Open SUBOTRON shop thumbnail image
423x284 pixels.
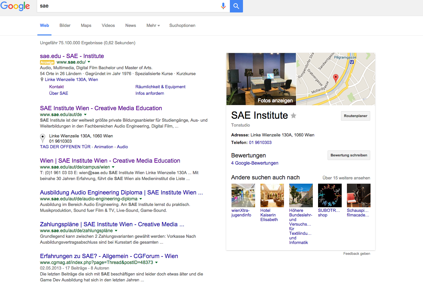point(330,195)
